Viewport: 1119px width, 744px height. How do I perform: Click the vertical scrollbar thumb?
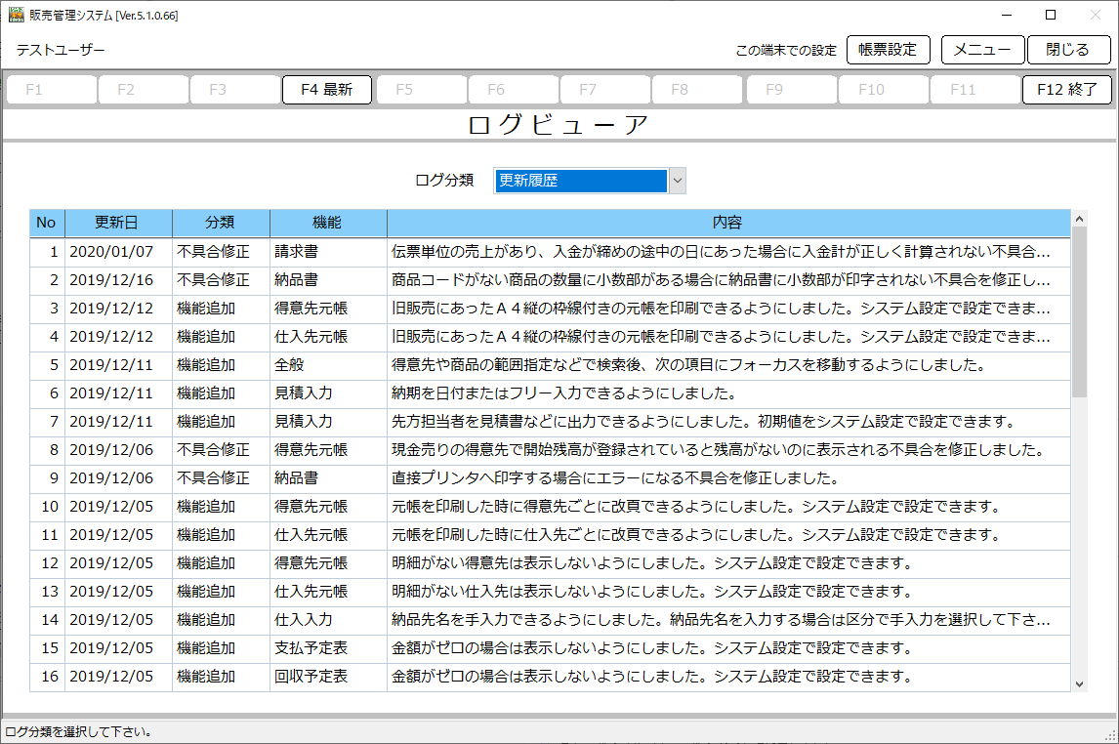[1079, 312]
